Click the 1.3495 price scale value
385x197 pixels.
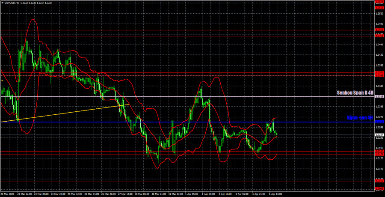click(379, 24)
